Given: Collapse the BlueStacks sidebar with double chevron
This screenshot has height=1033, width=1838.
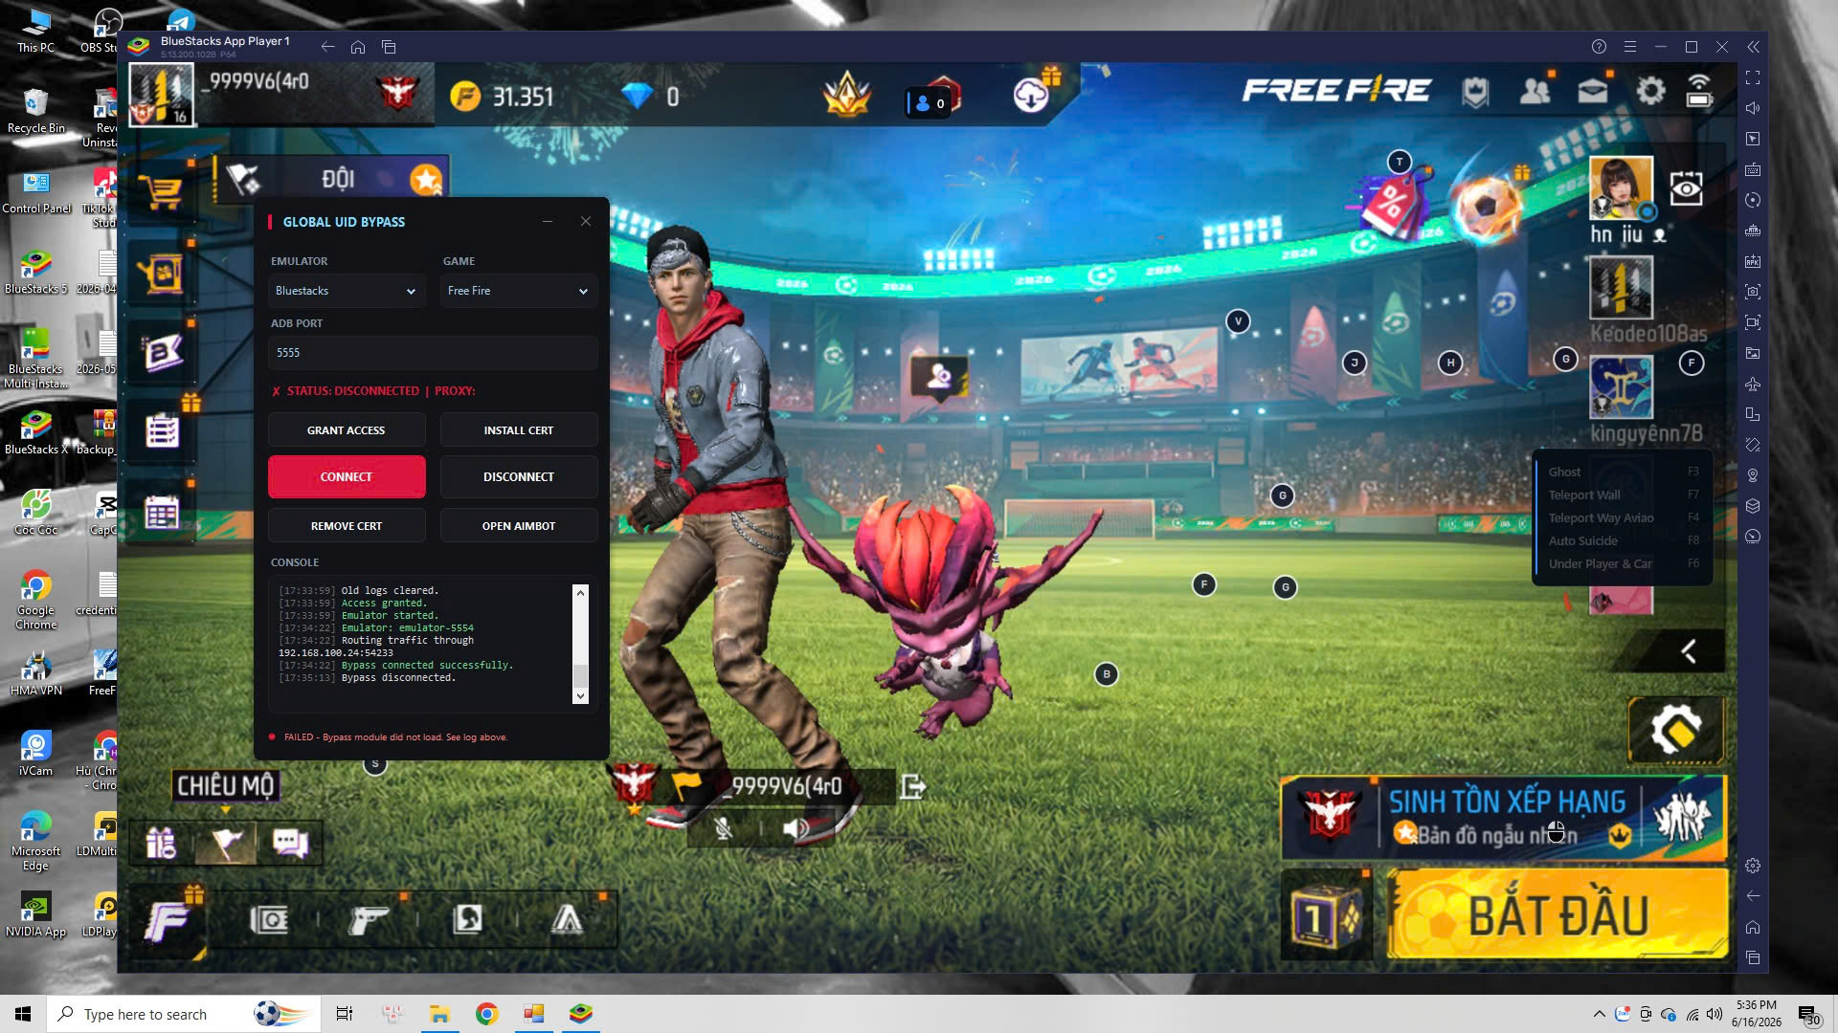Looking at the screenshot, I should tap(1753, 47).
